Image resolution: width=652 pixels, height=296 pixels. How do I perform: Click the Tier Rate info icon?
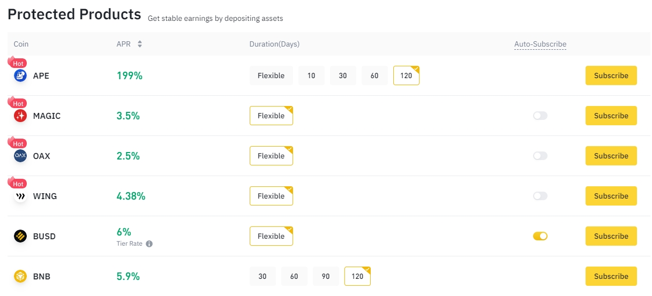[149, 244]
